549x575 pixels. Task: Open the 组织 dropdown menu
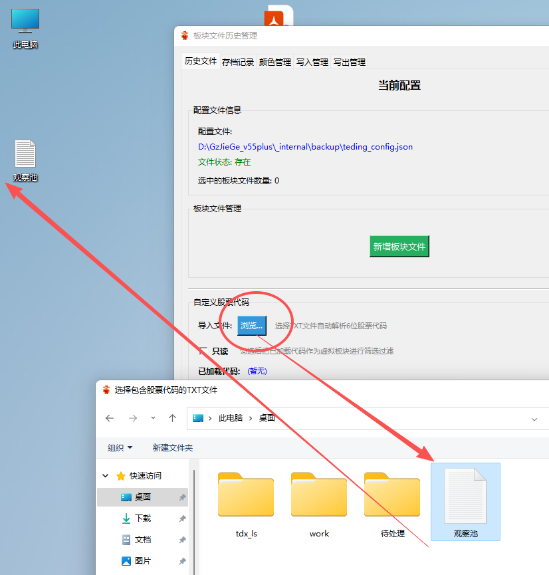click(120, 448)
